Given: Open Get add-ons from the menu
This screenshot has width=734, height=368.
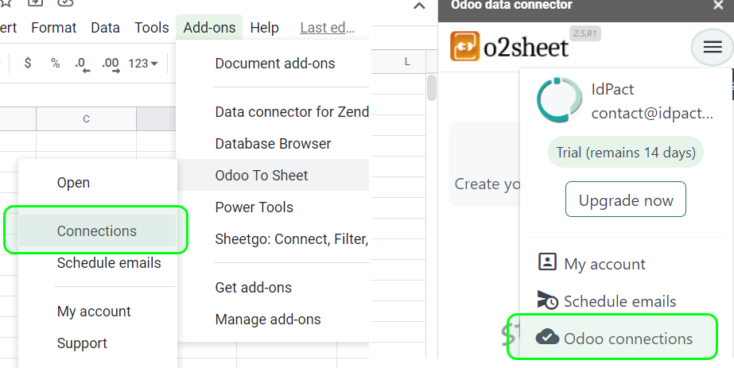Looking at the screenshot, I should (x=253, y=288).
